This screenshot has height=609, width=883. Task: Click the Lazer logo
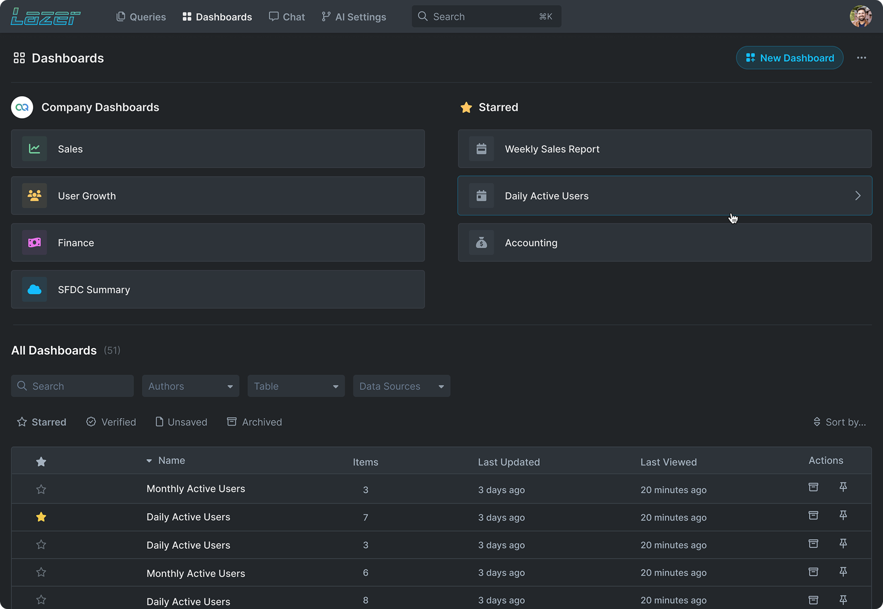[x=46, y=17]
